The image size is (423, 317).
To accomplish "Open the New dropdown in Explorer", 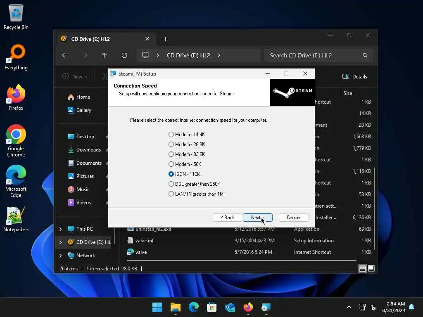I will (x=75, y=76).
